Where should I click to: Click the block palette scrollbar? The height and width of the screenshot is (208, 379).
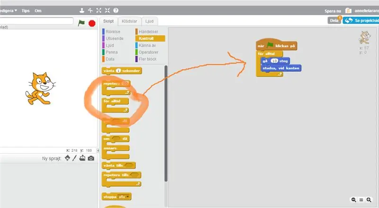pos(166,123)
